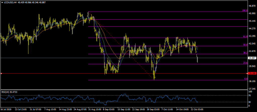Click the white handle left of the 39.088 tag

(247, 73)
